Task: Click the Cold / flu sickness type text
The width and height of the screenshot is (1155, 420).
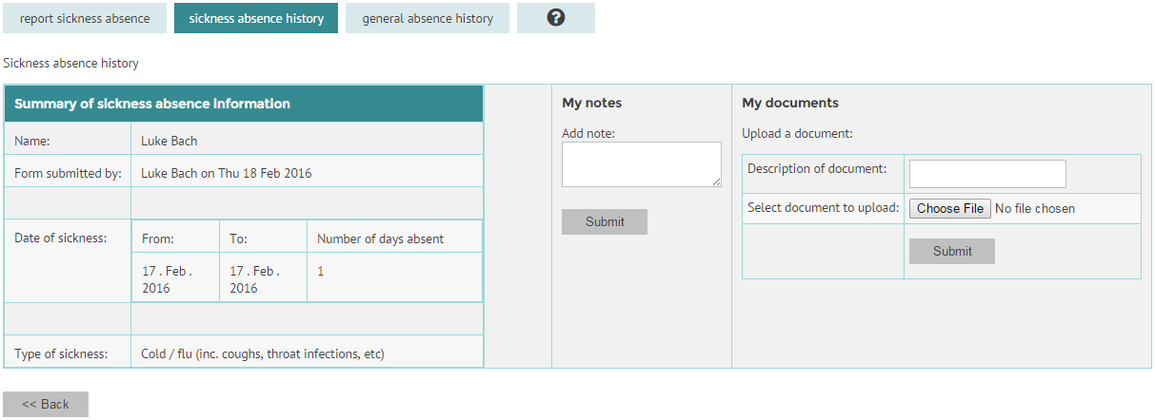Action: coord(262,354)
